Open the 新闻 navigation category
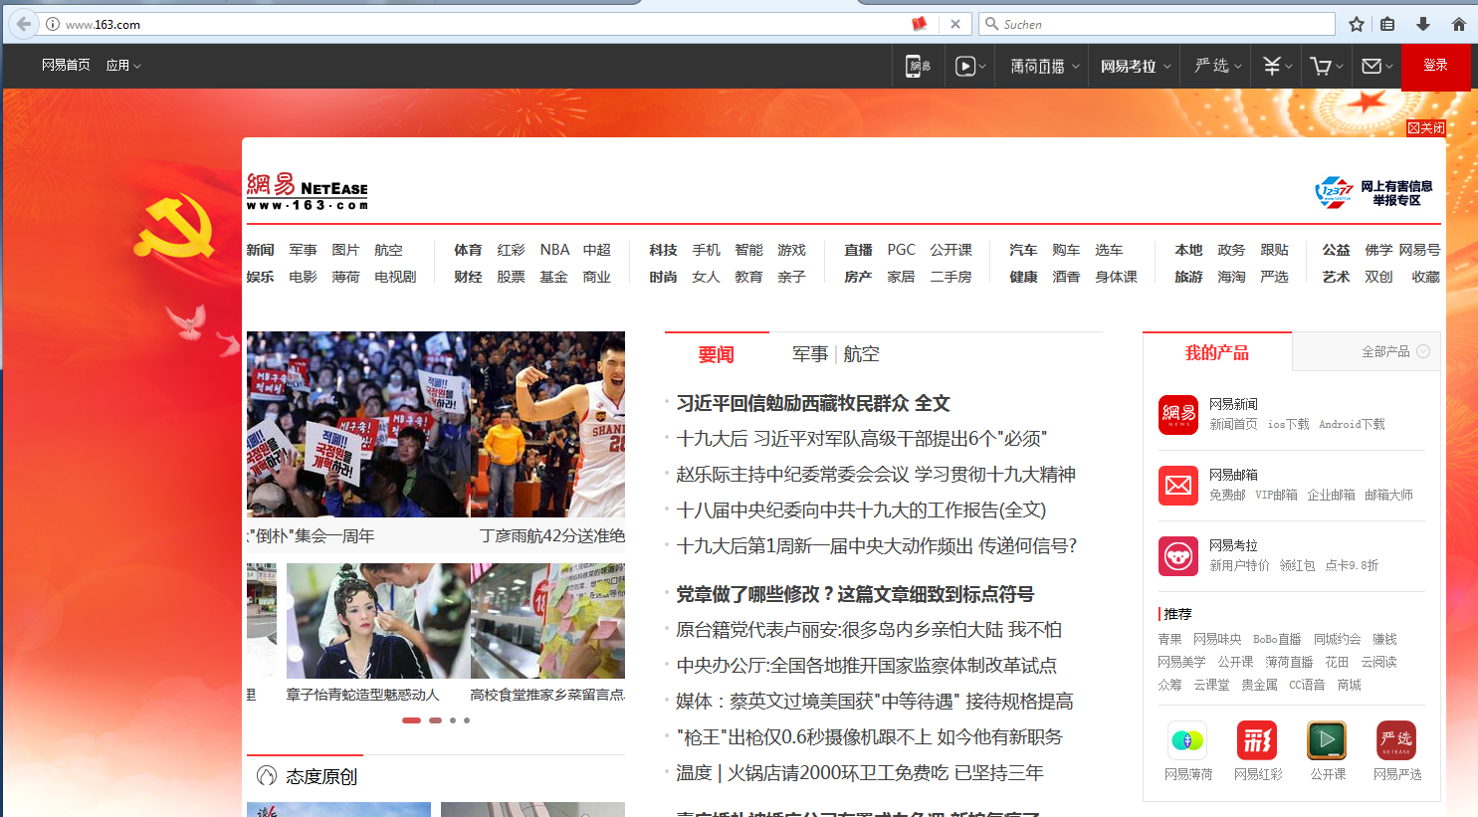The width and height of the screenshot is (1478, 817). 260,250
